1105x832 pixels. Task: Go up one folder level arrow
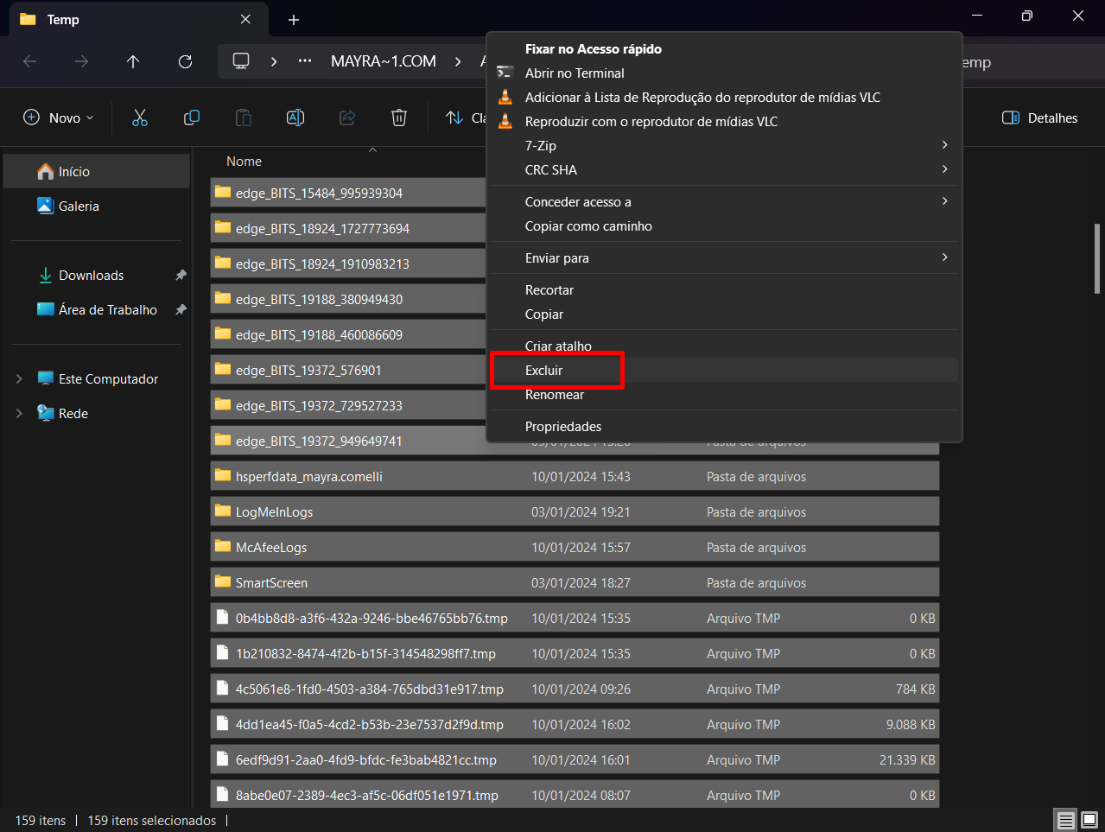[x=133, y=61]
